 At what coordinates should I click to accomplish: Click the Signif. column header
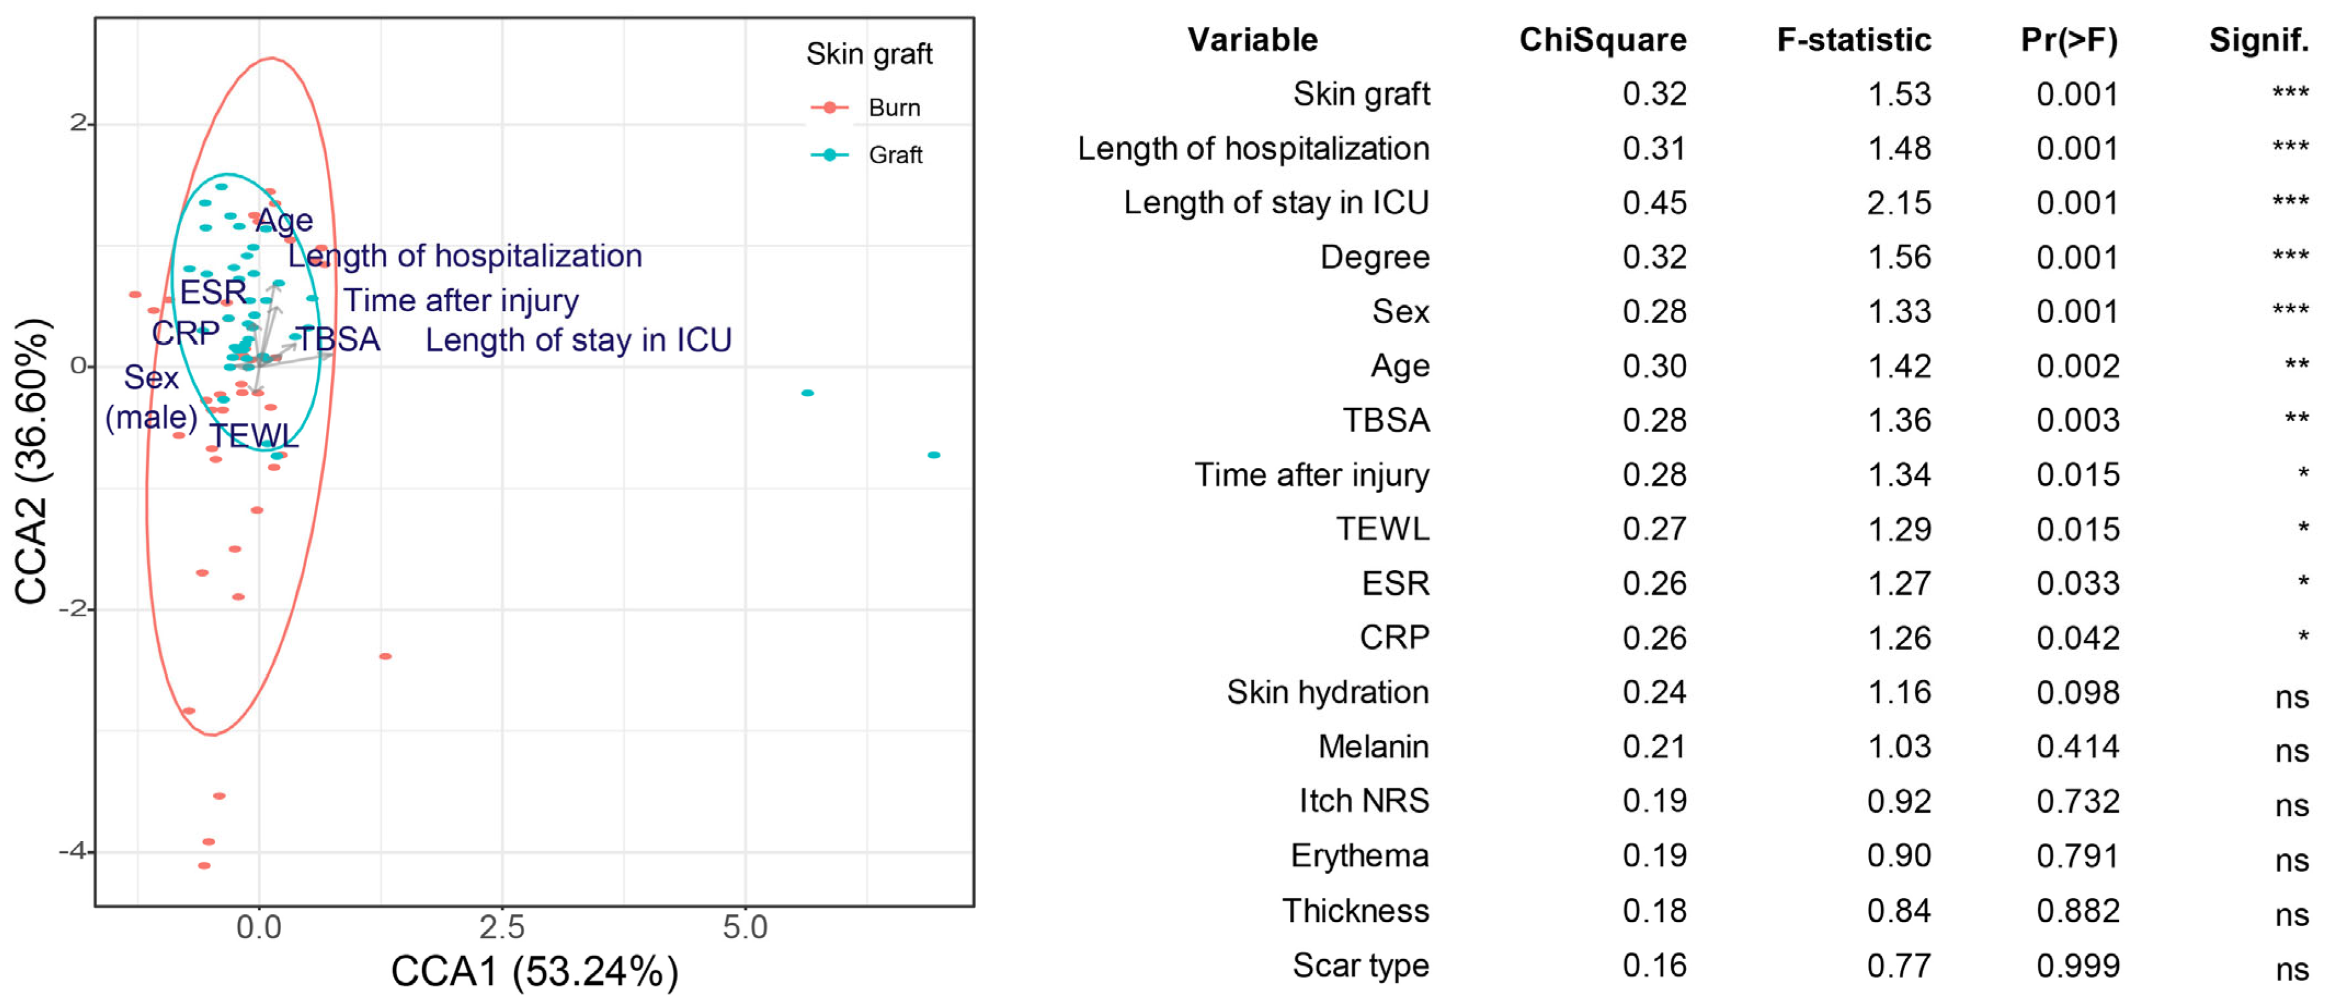point(2258,40)
